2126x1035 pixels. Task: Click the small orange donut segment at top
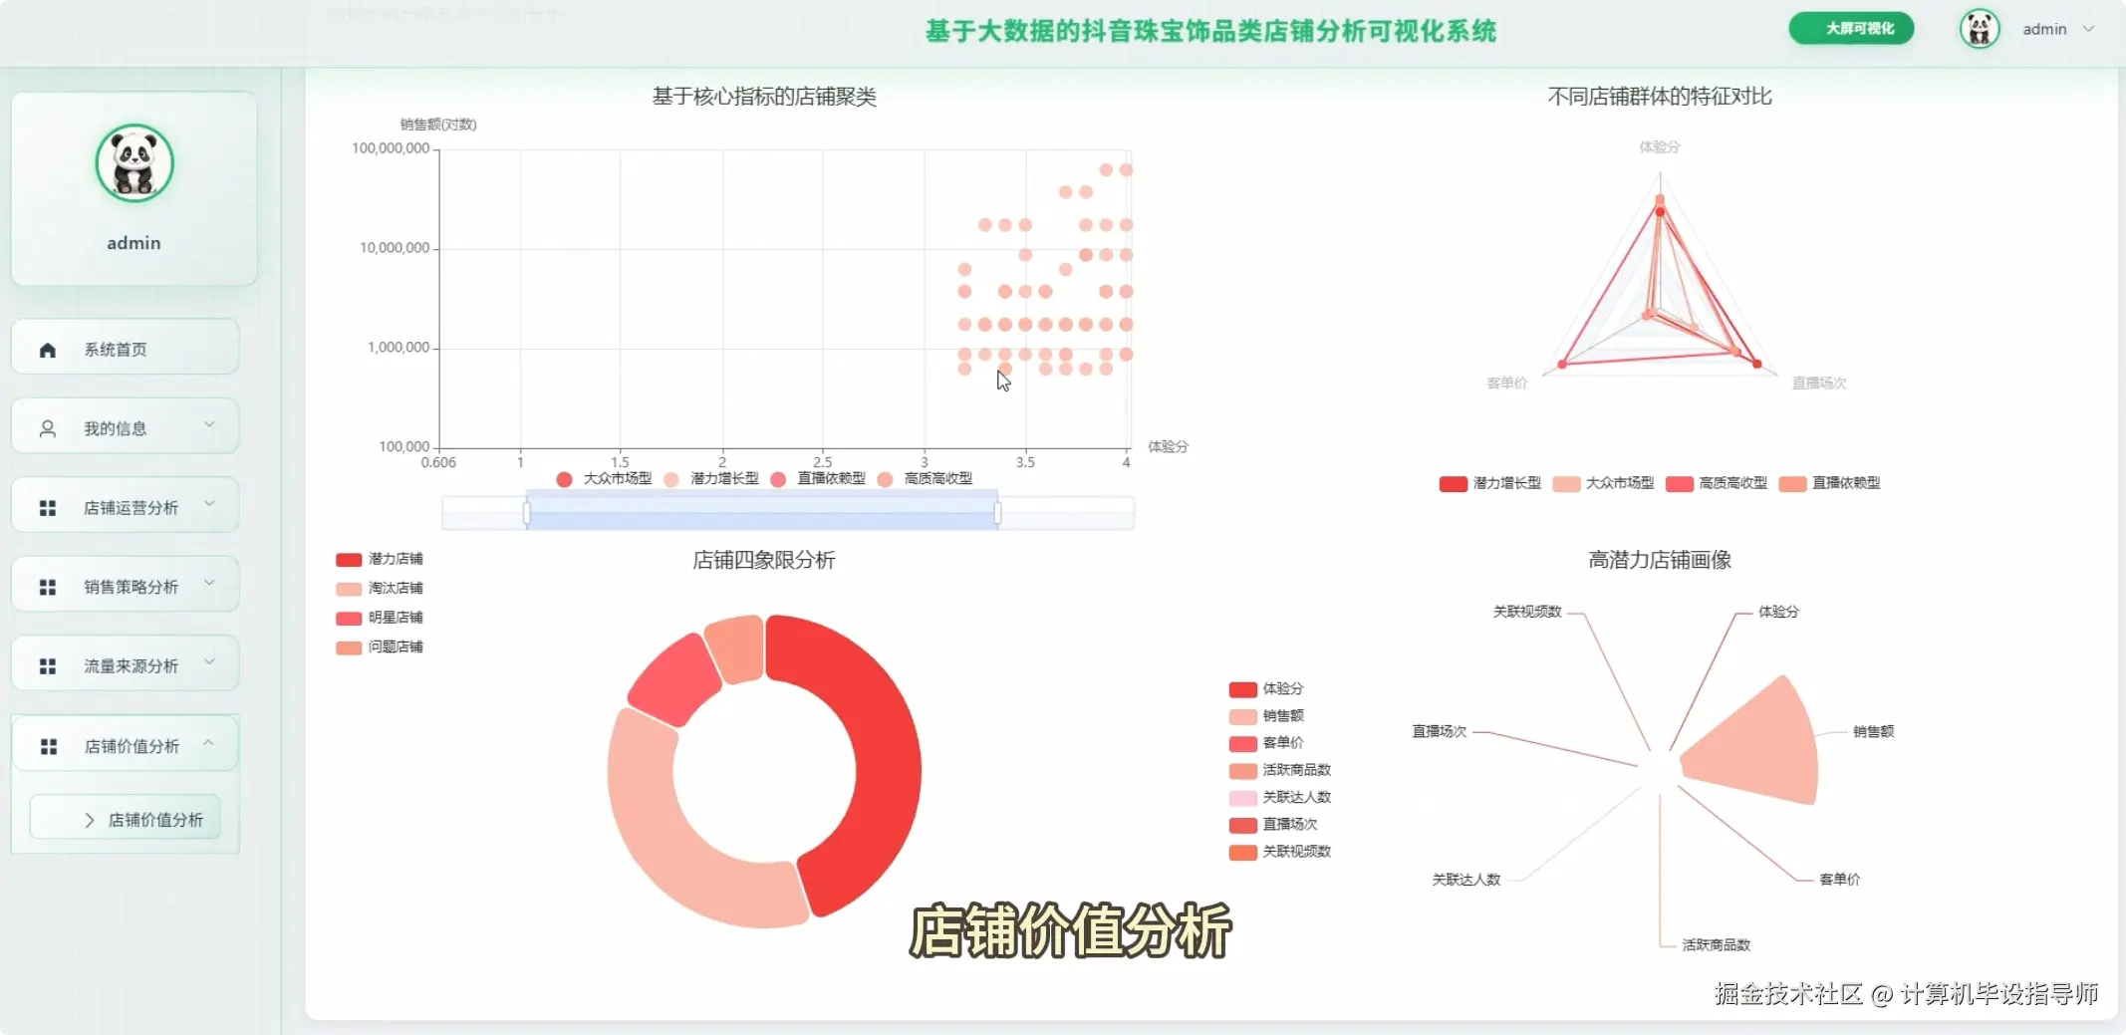737,647
